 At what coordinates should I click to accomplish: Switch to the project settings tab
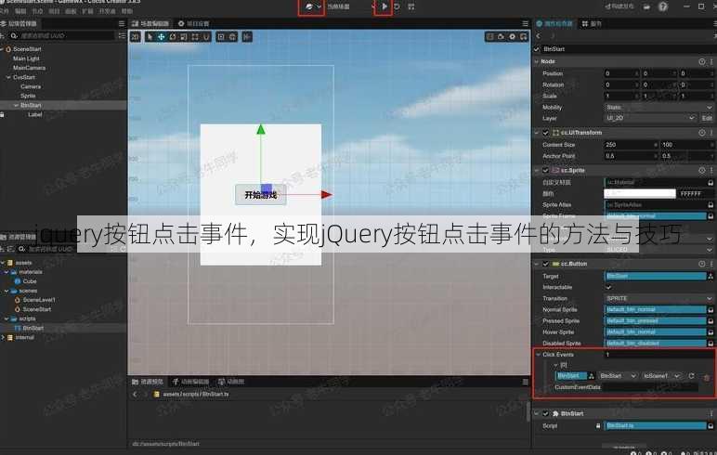tap(193, 23)
